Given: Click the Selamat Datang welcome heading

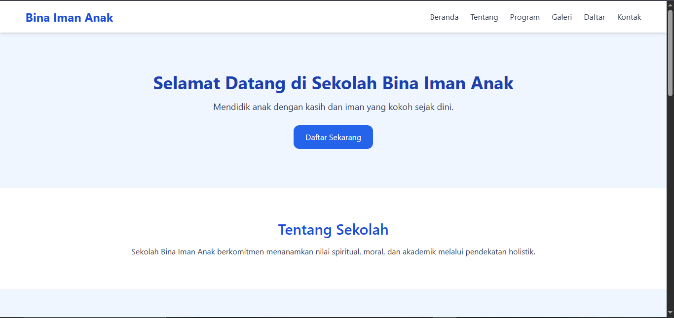Looking at the screenshot, I should click(333, 83).
